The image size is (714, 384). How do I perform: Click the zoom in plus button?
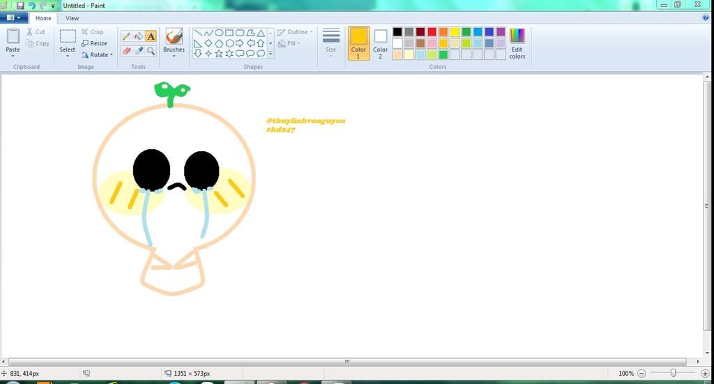click(x=705, y=373)
